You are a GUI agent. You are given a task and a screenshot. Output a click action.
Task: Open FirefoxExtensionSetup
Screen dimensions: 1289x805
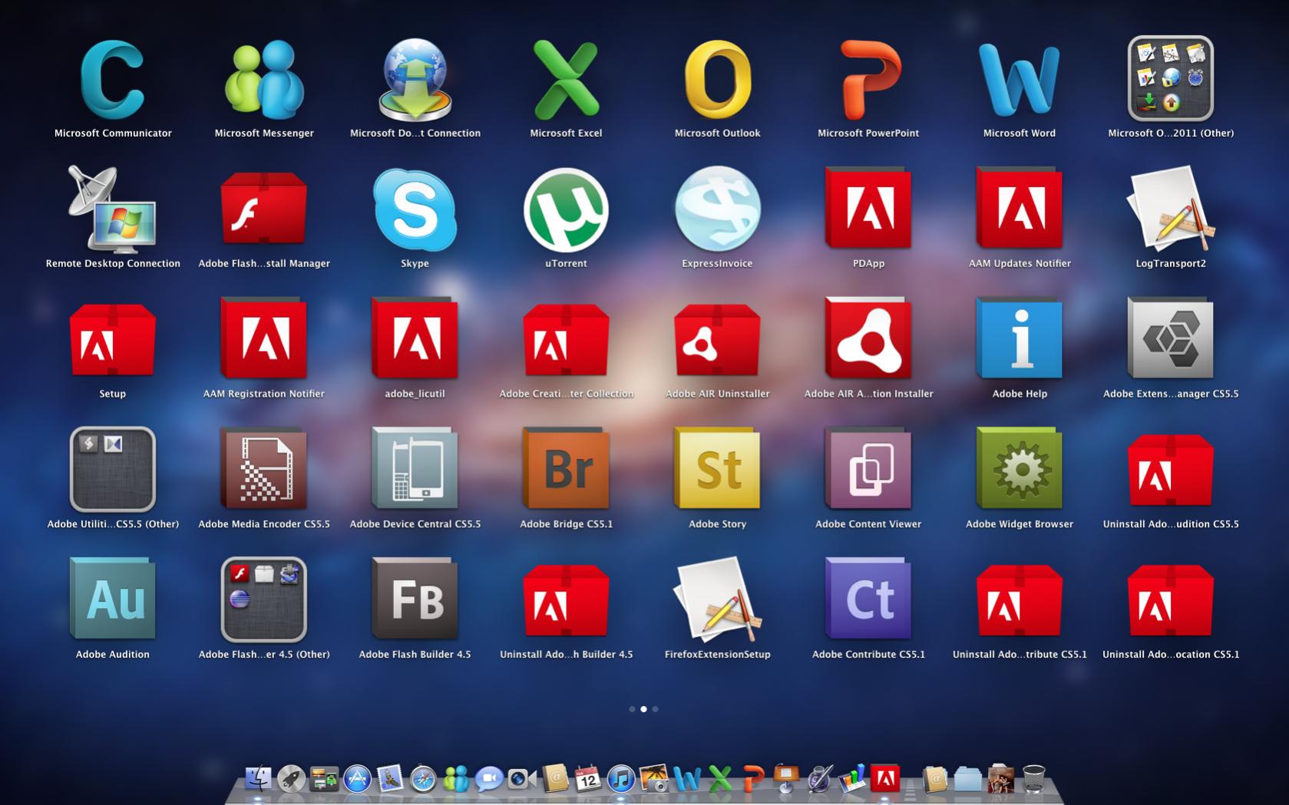pos(717,599)
